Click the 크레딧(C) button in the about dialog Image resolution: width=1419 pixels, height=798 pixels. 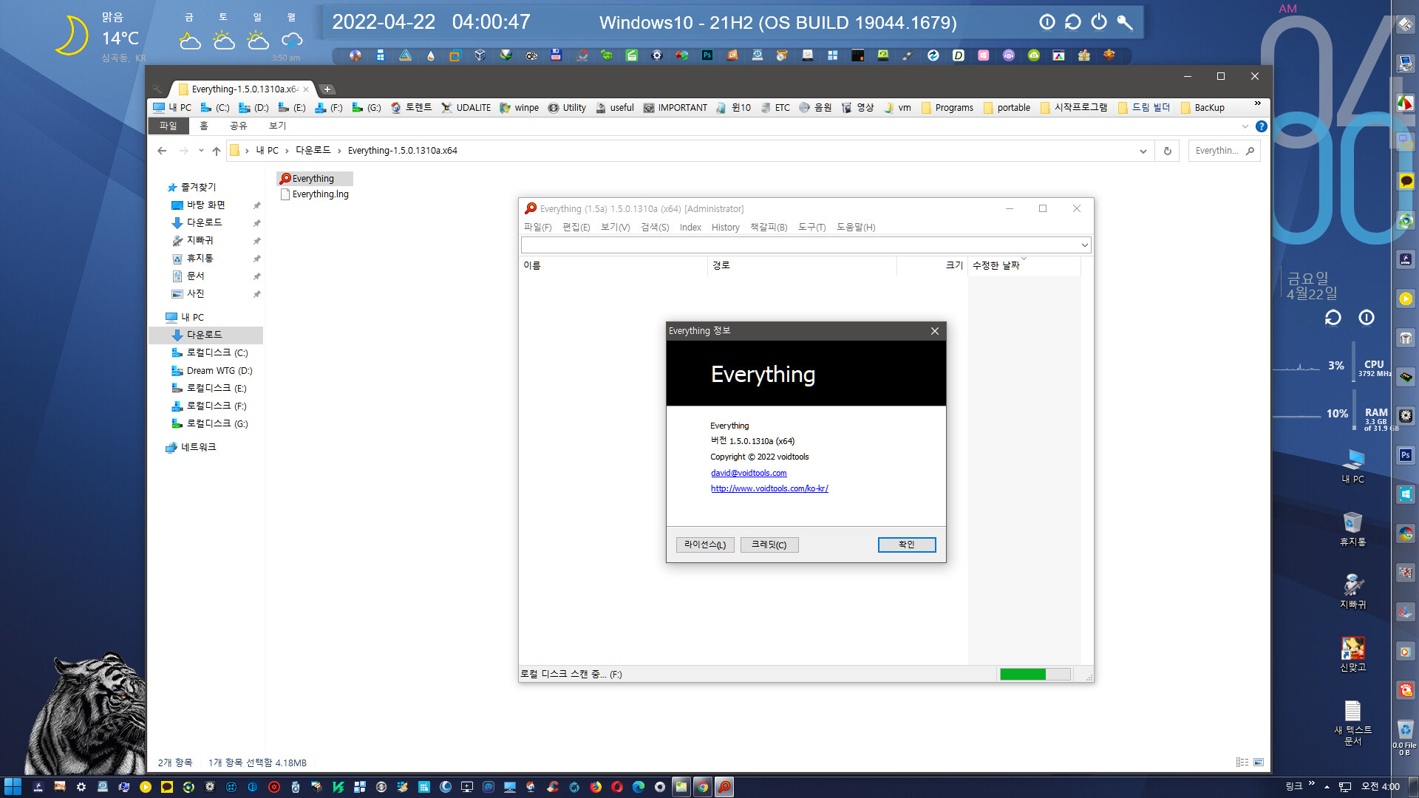(x=769, y=545)
